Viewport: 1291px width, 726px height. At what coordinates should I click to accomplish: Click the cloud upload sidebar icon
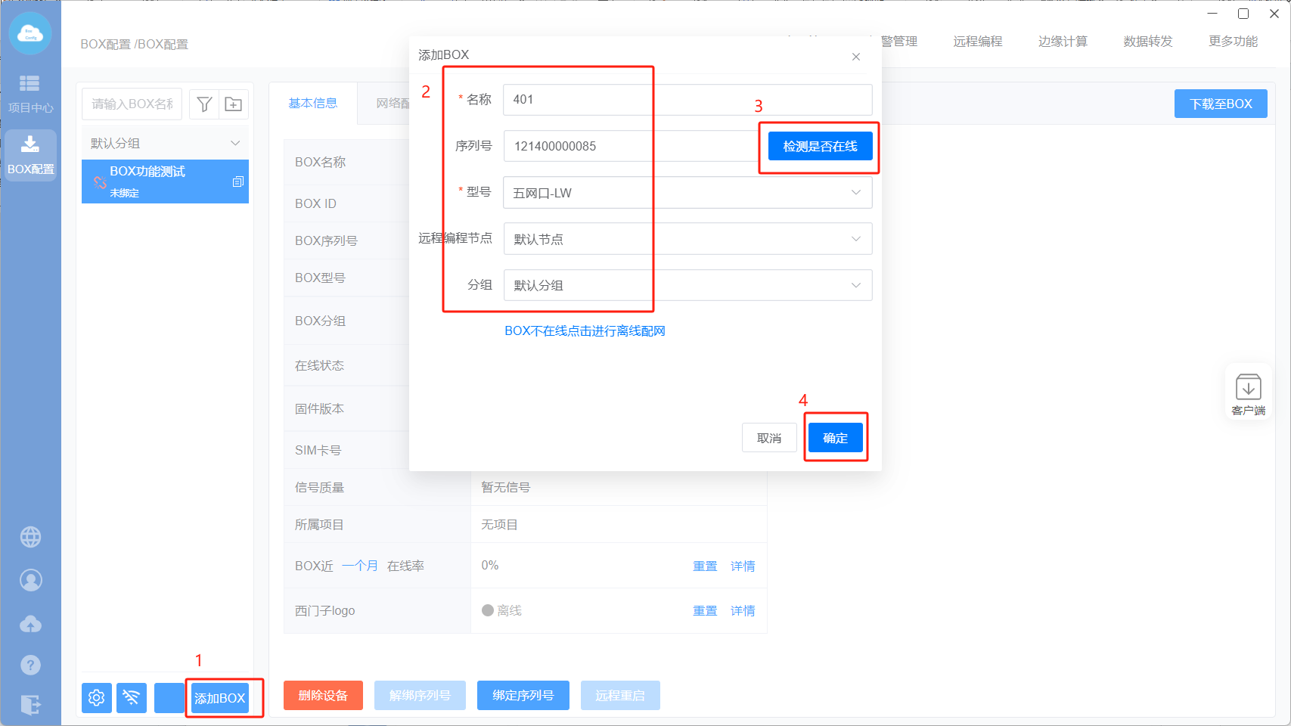click(x=30, y=624)
